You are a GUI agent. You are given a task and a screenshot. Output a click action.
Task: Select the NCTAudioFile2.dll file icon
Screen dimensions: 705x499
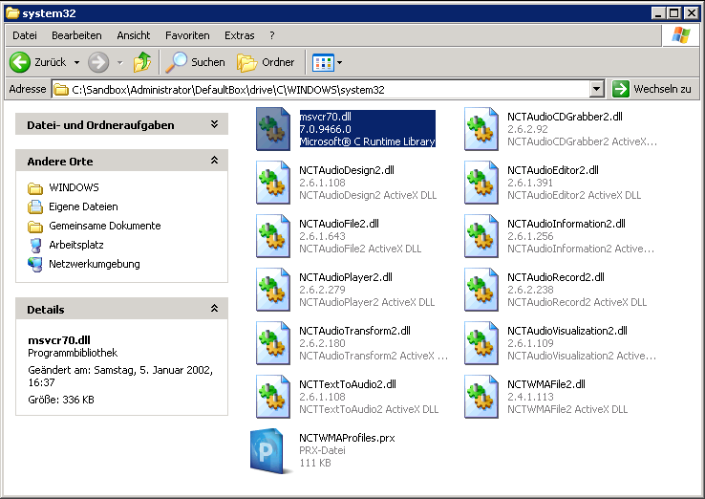click(273, 236)
